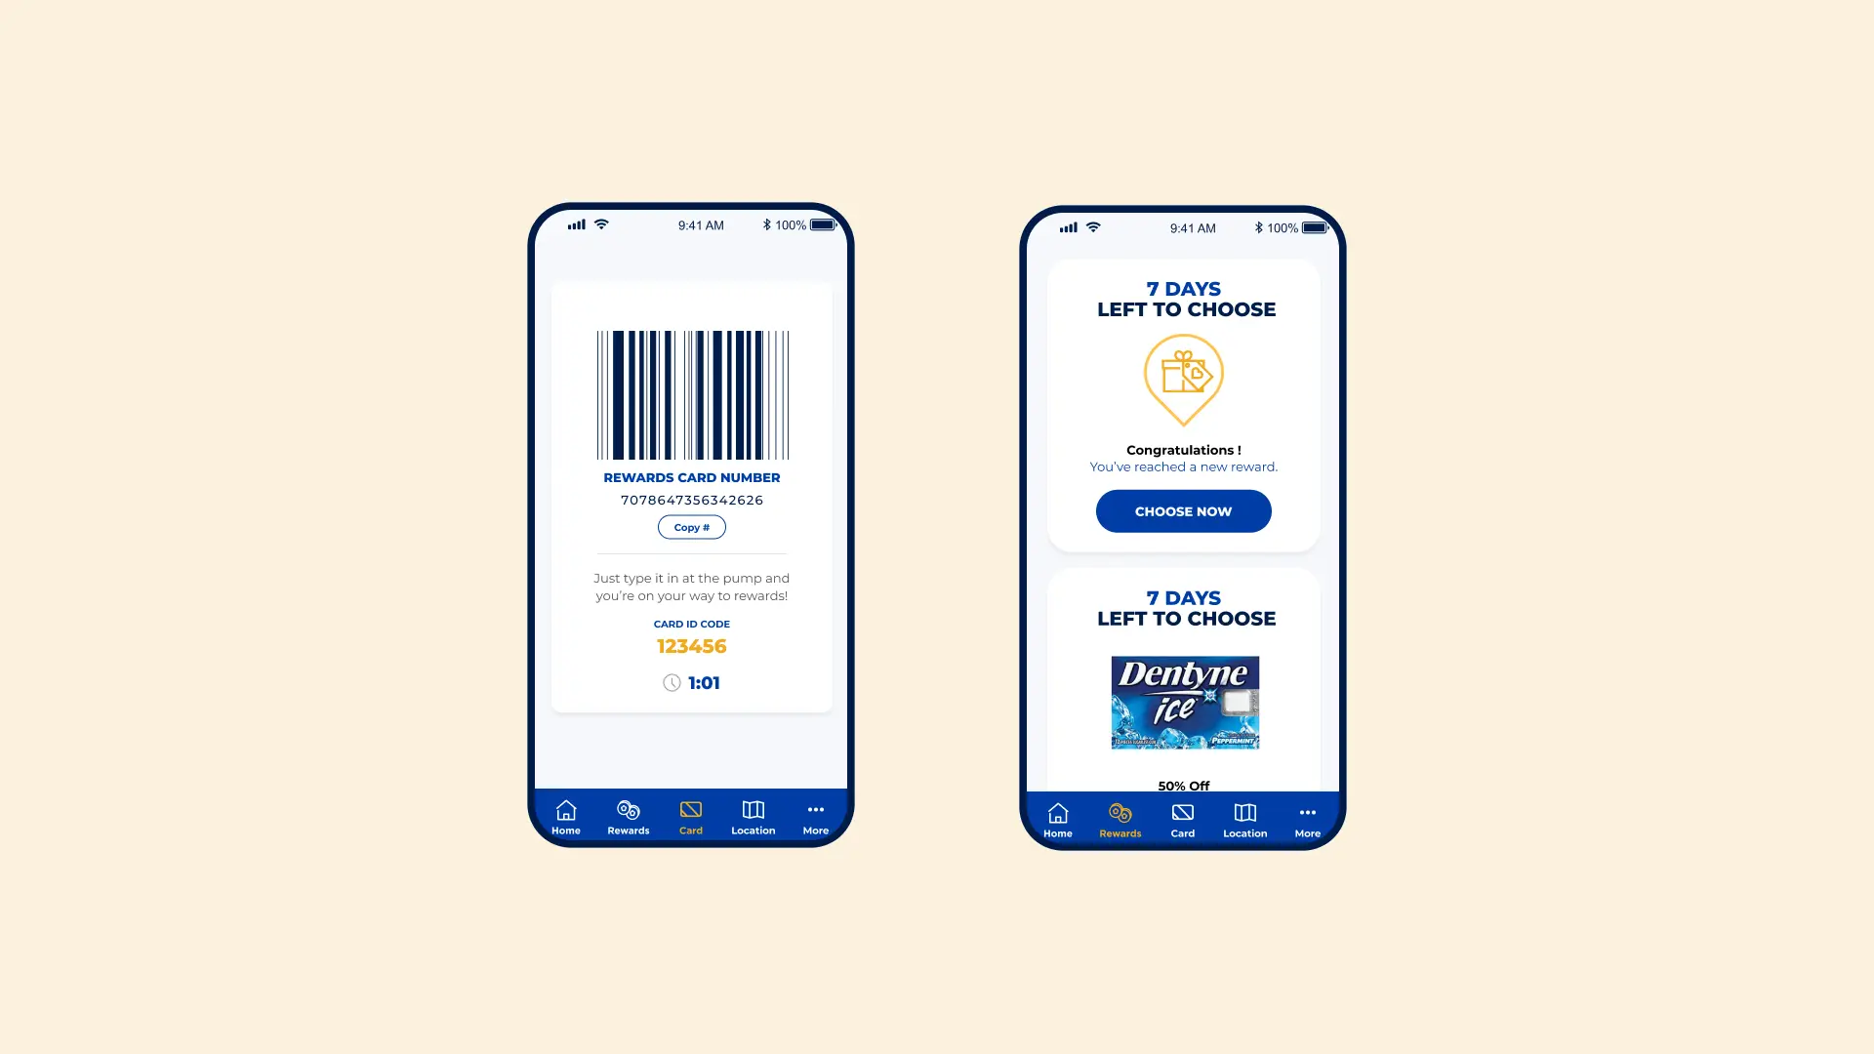
Task: Tap the timer icon showing 1:01
Action: [672, 682]
